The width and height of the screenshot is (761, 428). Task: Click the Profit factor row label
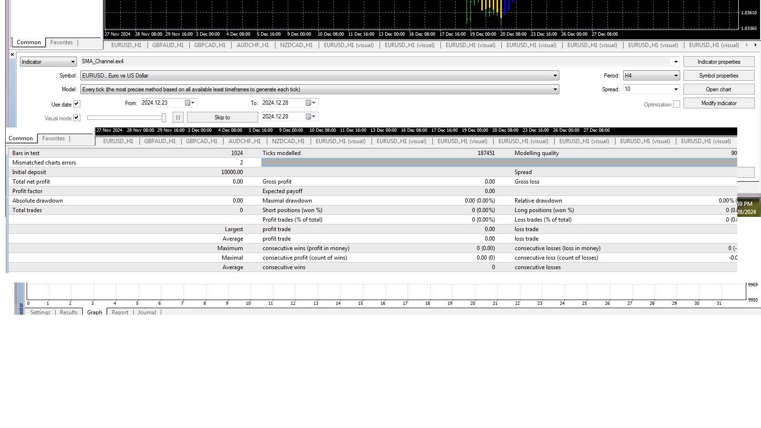tap(28, 191)
